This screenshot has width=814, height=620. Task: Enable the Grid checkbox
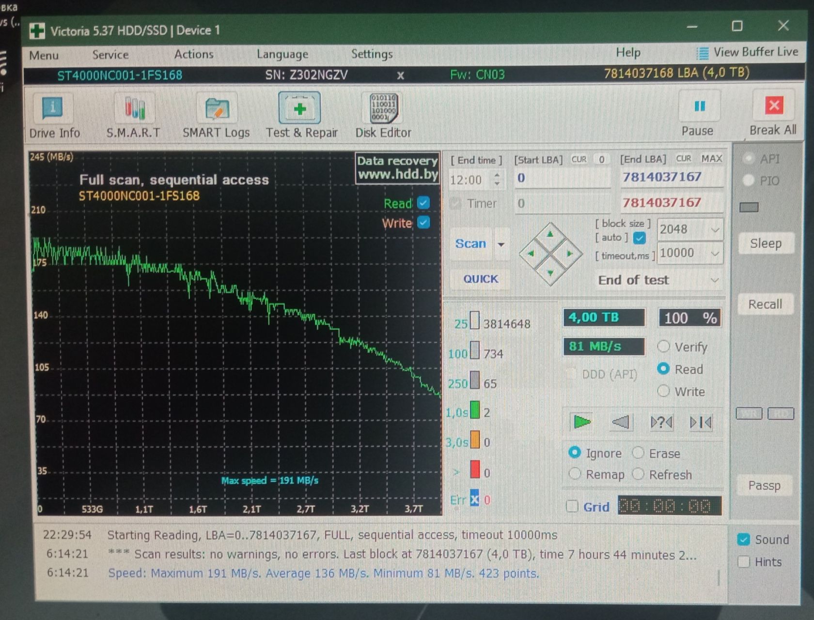click(572, 507)
